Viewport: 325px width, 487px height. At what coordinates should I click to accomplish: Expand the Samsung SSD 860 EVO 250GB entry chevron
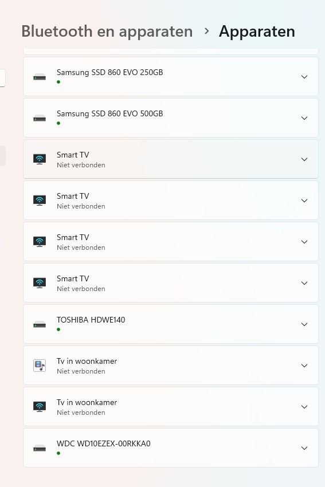coord(304,77)
